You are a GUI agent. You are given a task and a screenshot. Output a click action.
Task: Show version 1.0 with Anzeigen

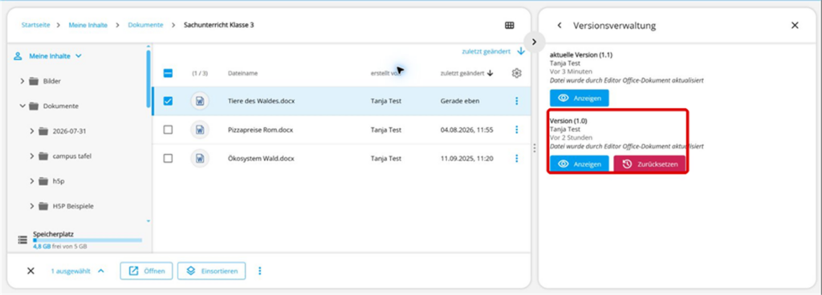[580, 164]
